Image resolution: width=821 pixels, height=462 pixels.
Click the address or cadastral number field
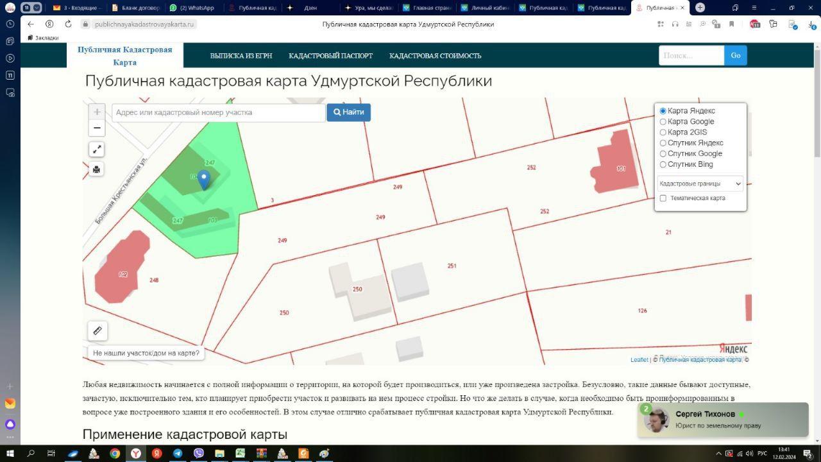click(218, 112)
